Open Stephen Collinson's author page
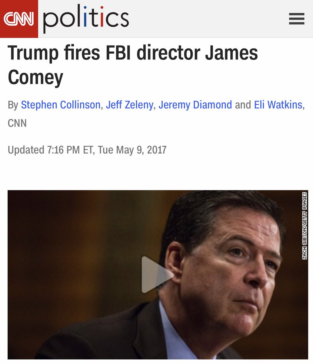Screen dimensions: 313x364 point(61,105)
